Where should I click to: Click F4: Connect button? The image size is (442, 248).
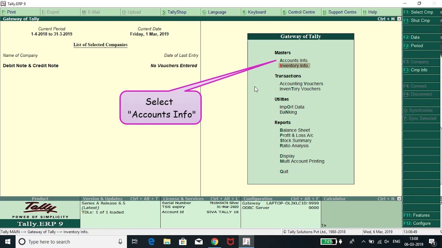422,86
